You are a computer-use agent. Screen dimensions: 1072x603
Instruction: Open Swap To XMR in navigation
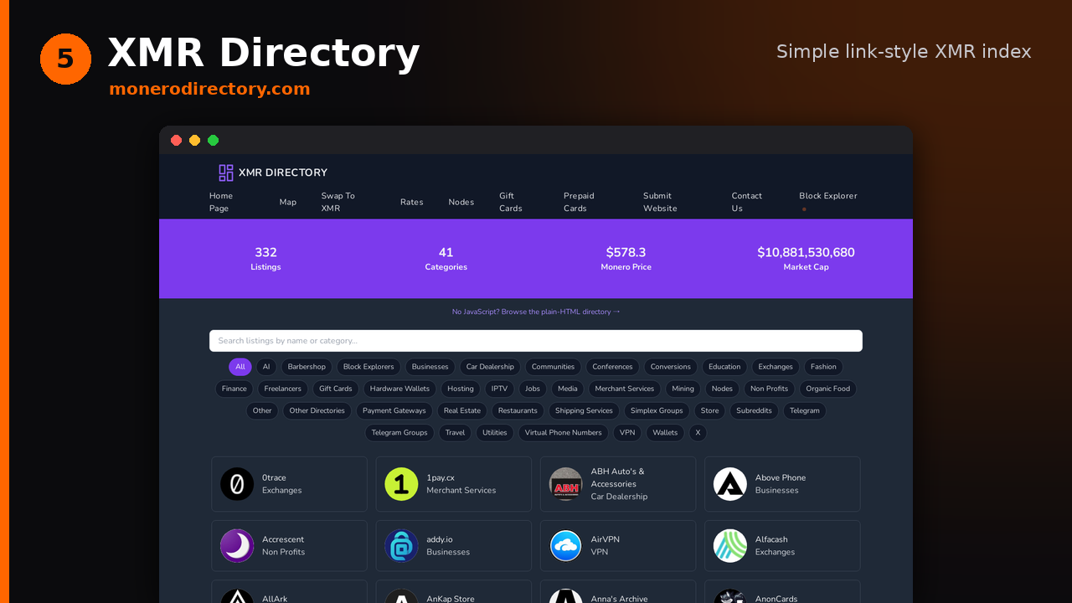338,202
